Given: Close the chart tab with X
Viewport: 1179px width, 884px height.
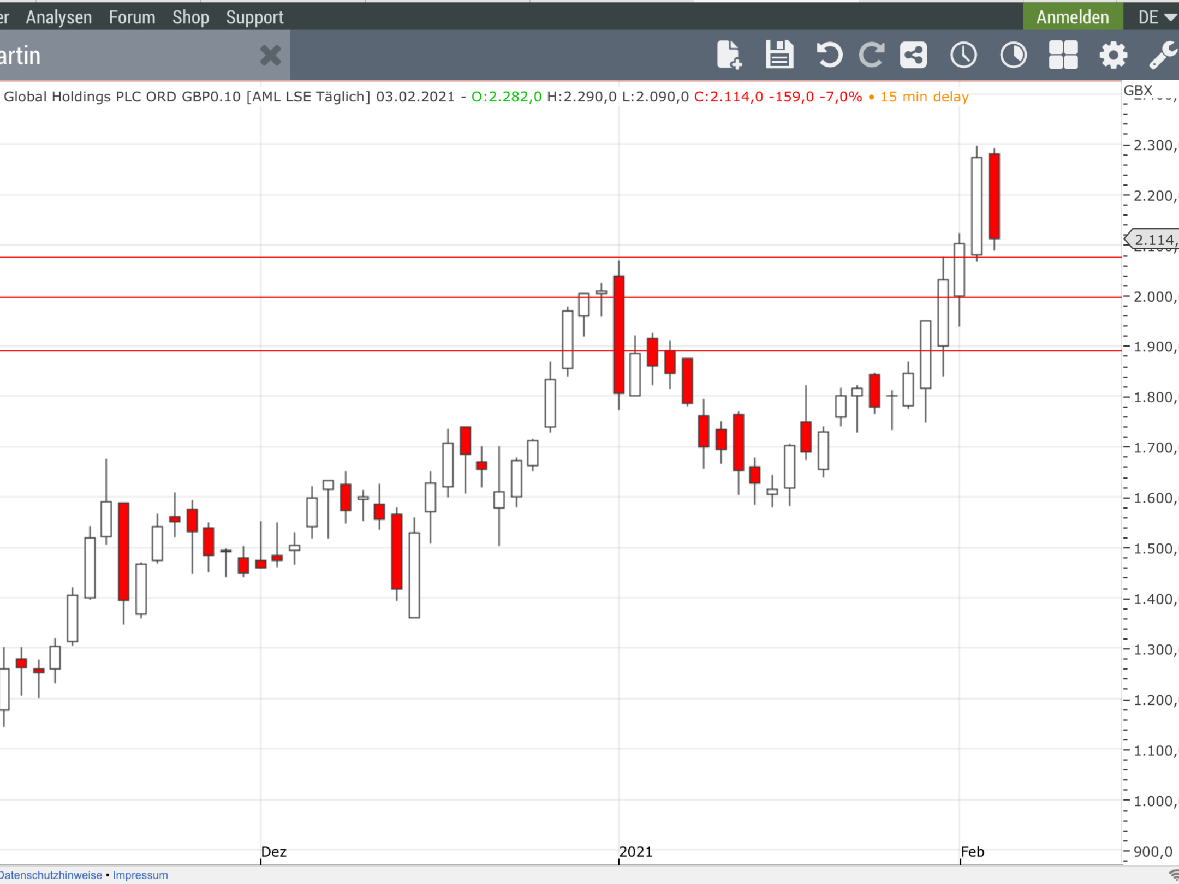Looking at the screenshot, I should [x=270, y=55].
